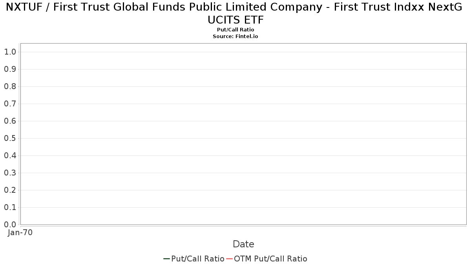The image size is (471, 265).
Task: Click the 0.0 y-axis label
Action: pyautogui.click(x=10, y=225)
